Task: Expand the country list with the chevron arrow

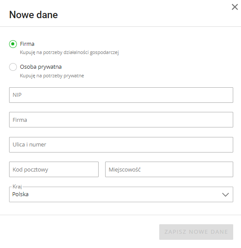Action: click(225, 194)
